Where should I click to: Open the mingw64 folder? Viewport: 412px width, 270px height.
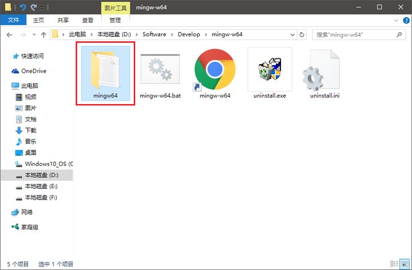point(105,74)
